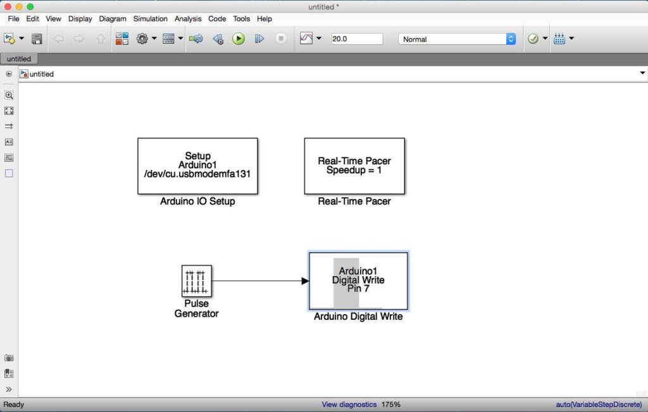Image resolution: width=648 pixels, height=412 pixels.
Task: Select the Annotation tool in the left palette
Action: 9,142
